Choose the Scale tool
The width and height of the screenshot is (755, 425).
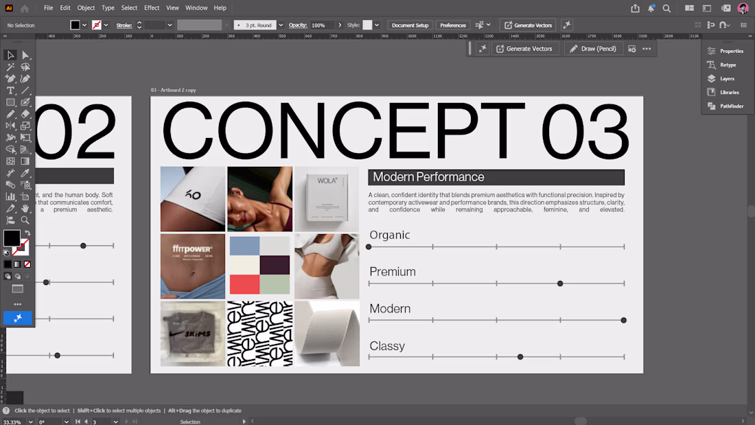point(25,126)
